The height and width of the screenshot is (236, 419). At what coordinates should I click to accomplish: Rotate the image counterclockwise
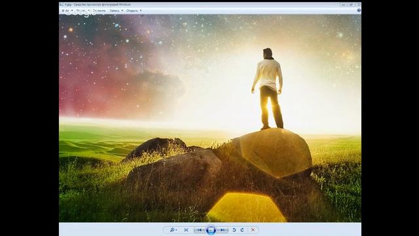(234, 230)
